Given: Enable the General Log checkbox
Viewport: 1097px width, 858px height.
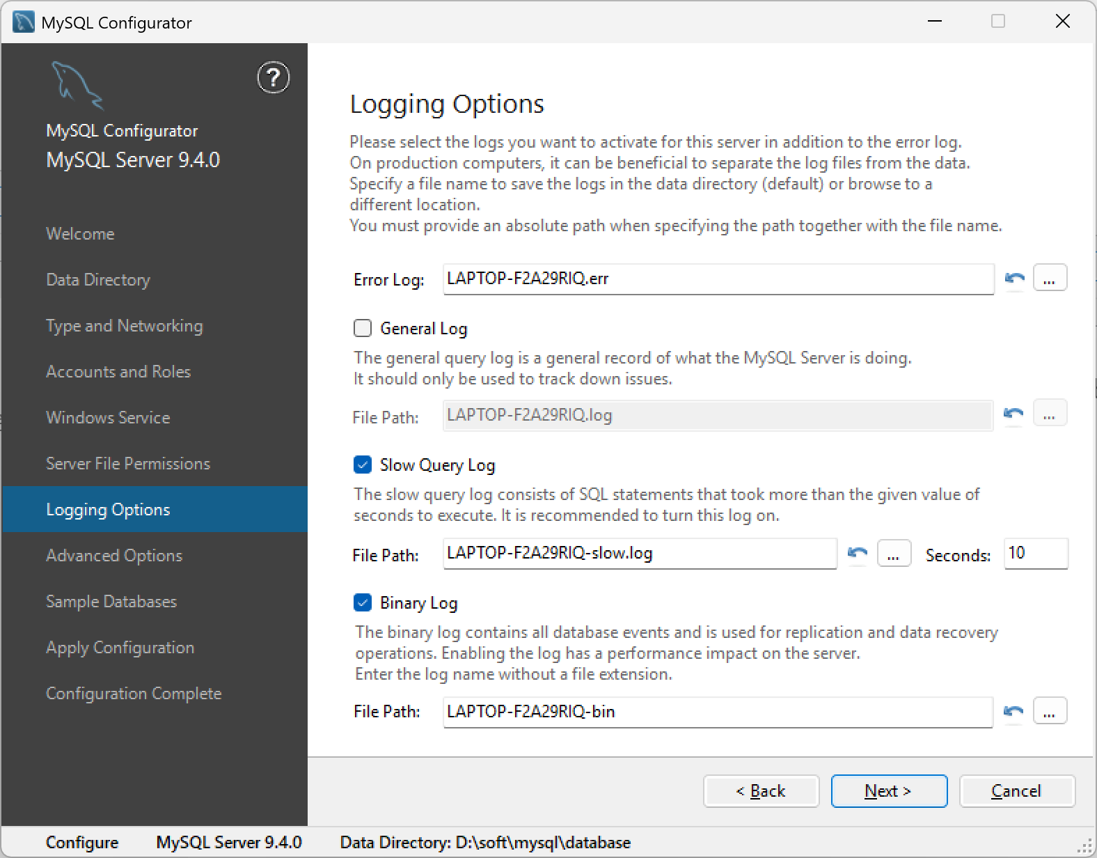Looking at the screenshot, I should 363,328.
